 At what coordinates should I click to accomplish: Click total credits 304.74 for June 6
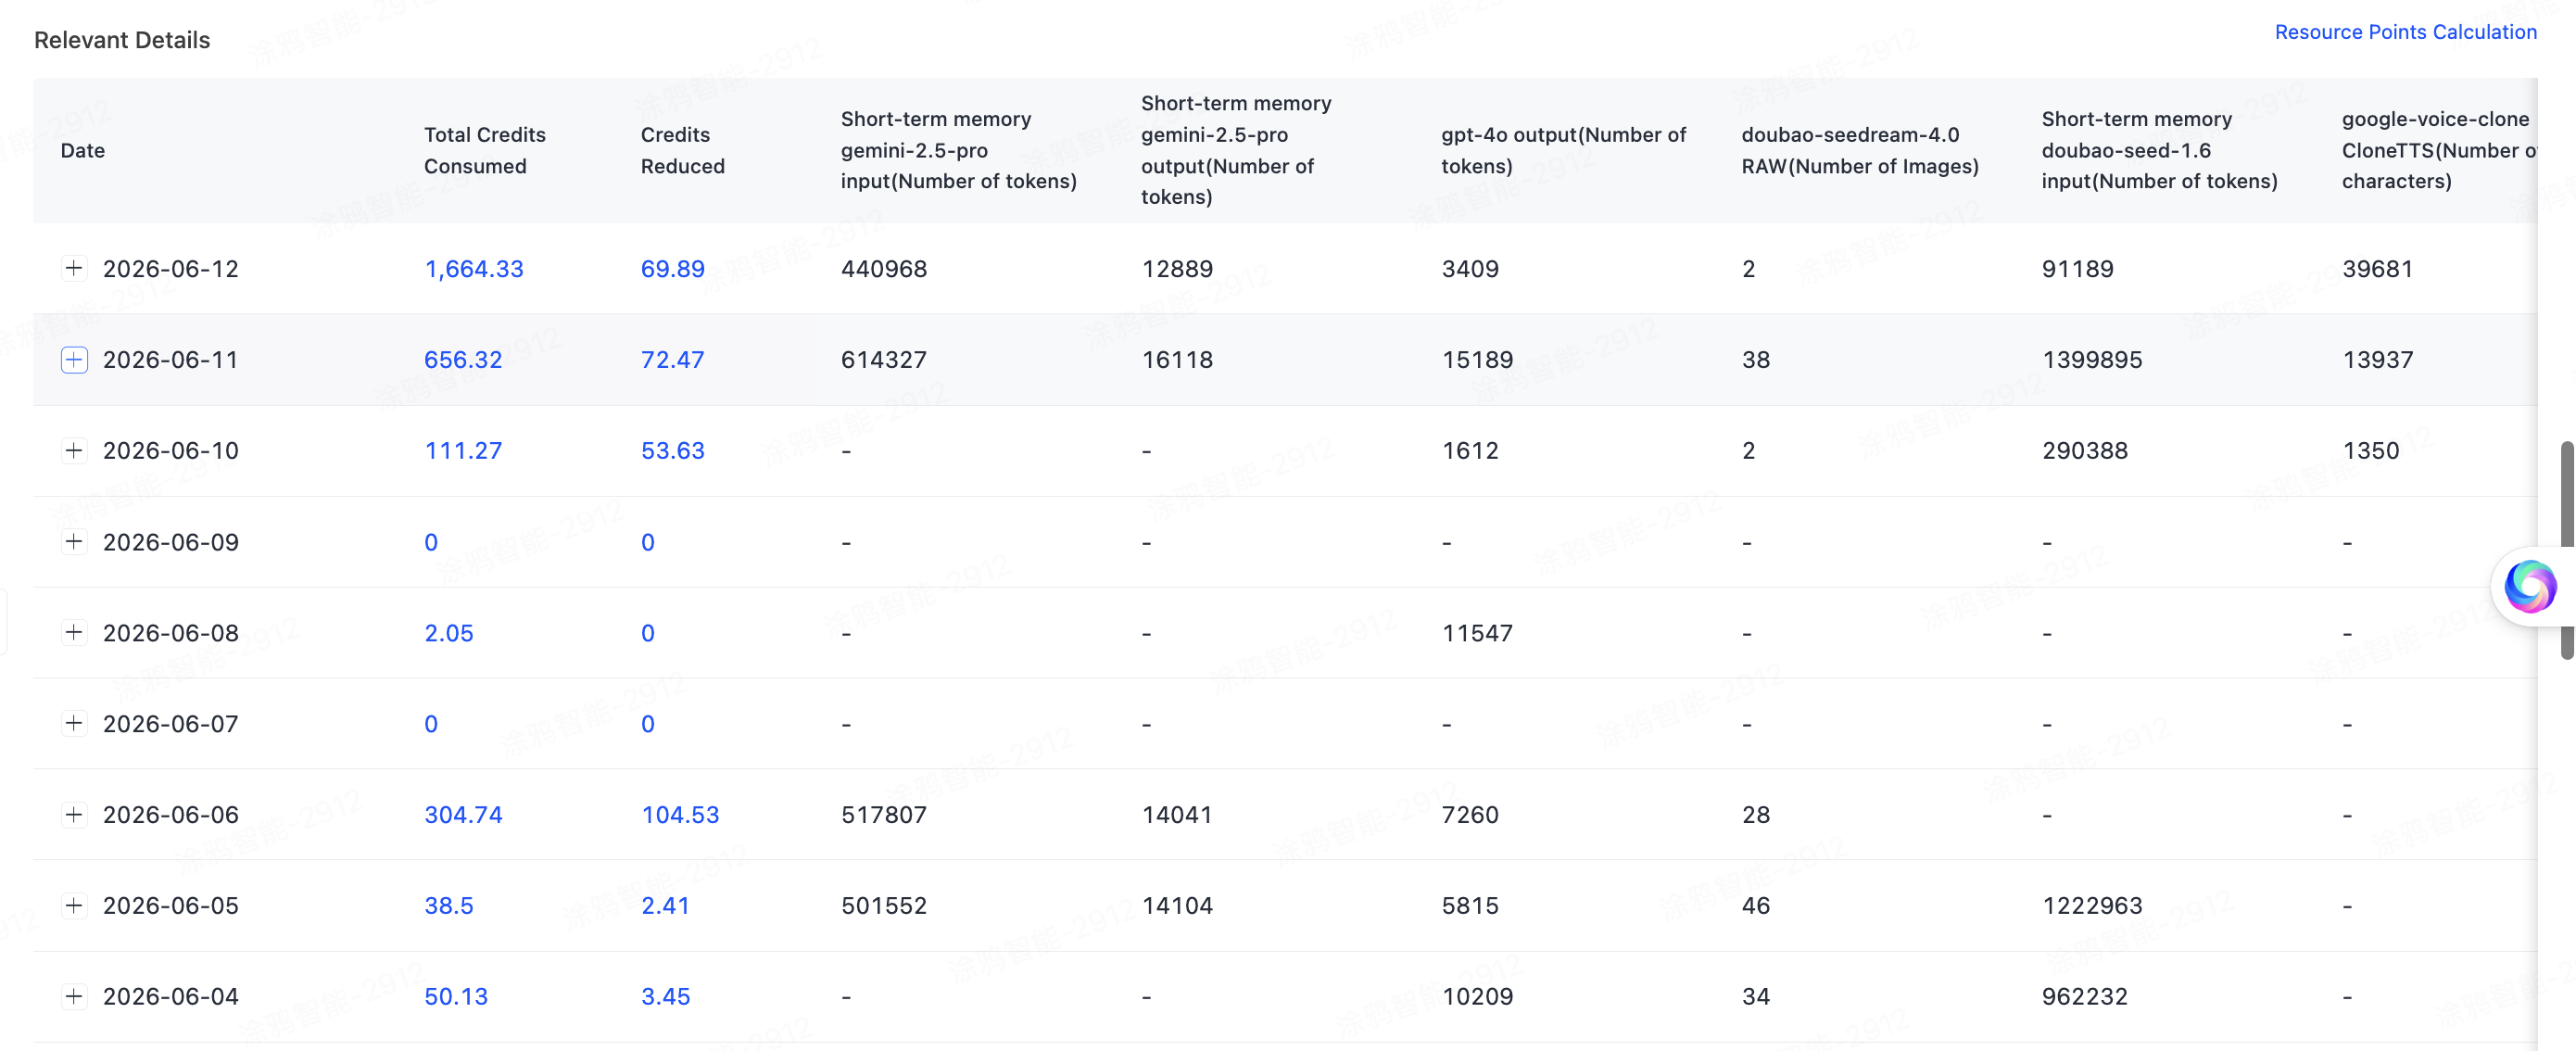(x=463, y=815)
